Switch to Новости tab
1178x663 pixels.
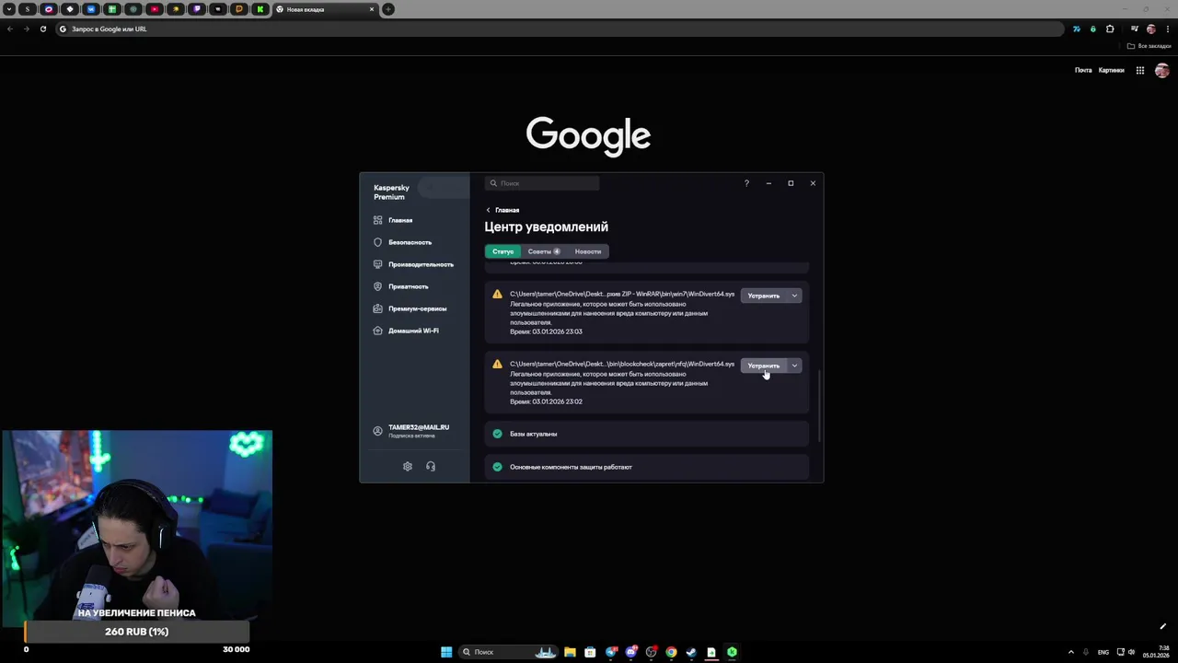point(587,251)
